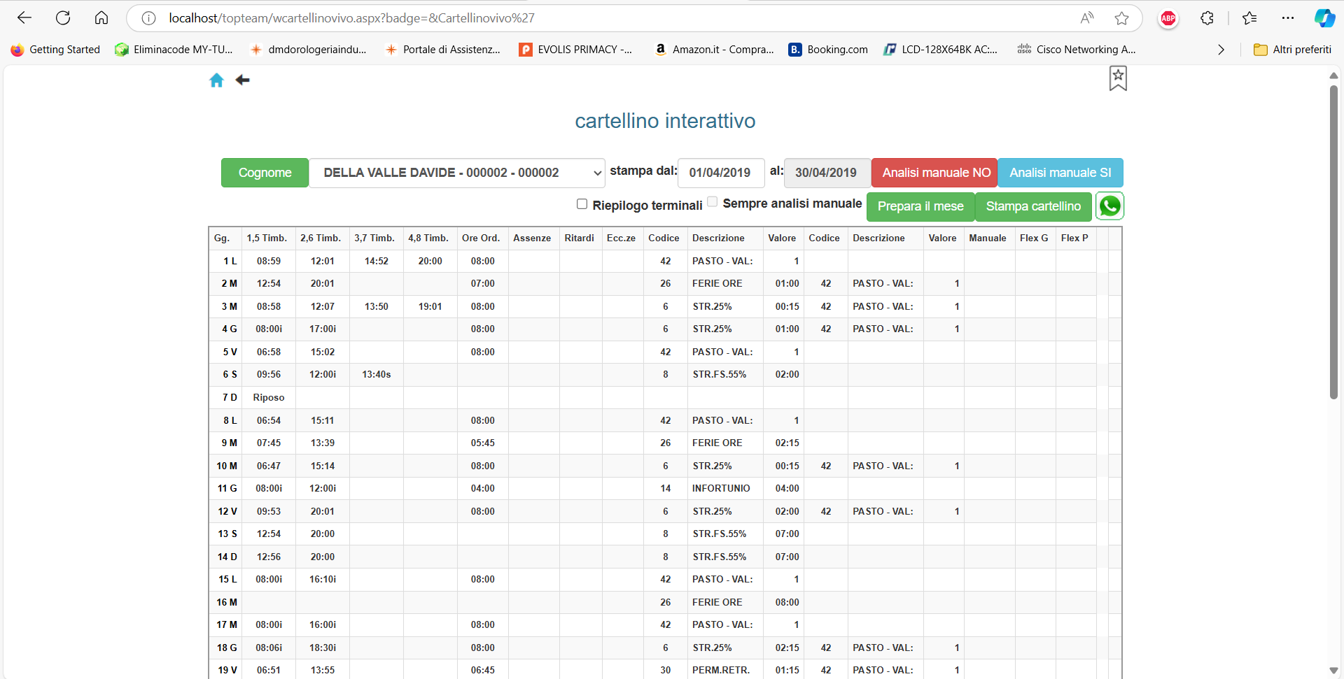Open the ABP Adblock extension icon
This screenshot has width=1344, height=679.
[x=1168, y=18]
